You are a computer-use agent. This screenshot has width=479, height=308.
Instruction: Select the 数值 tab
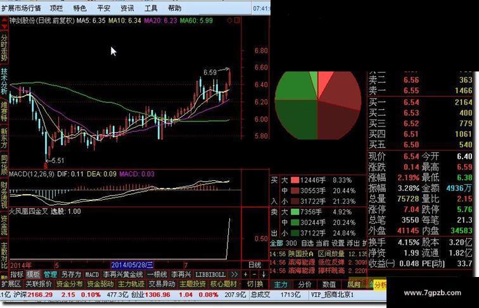329,285
